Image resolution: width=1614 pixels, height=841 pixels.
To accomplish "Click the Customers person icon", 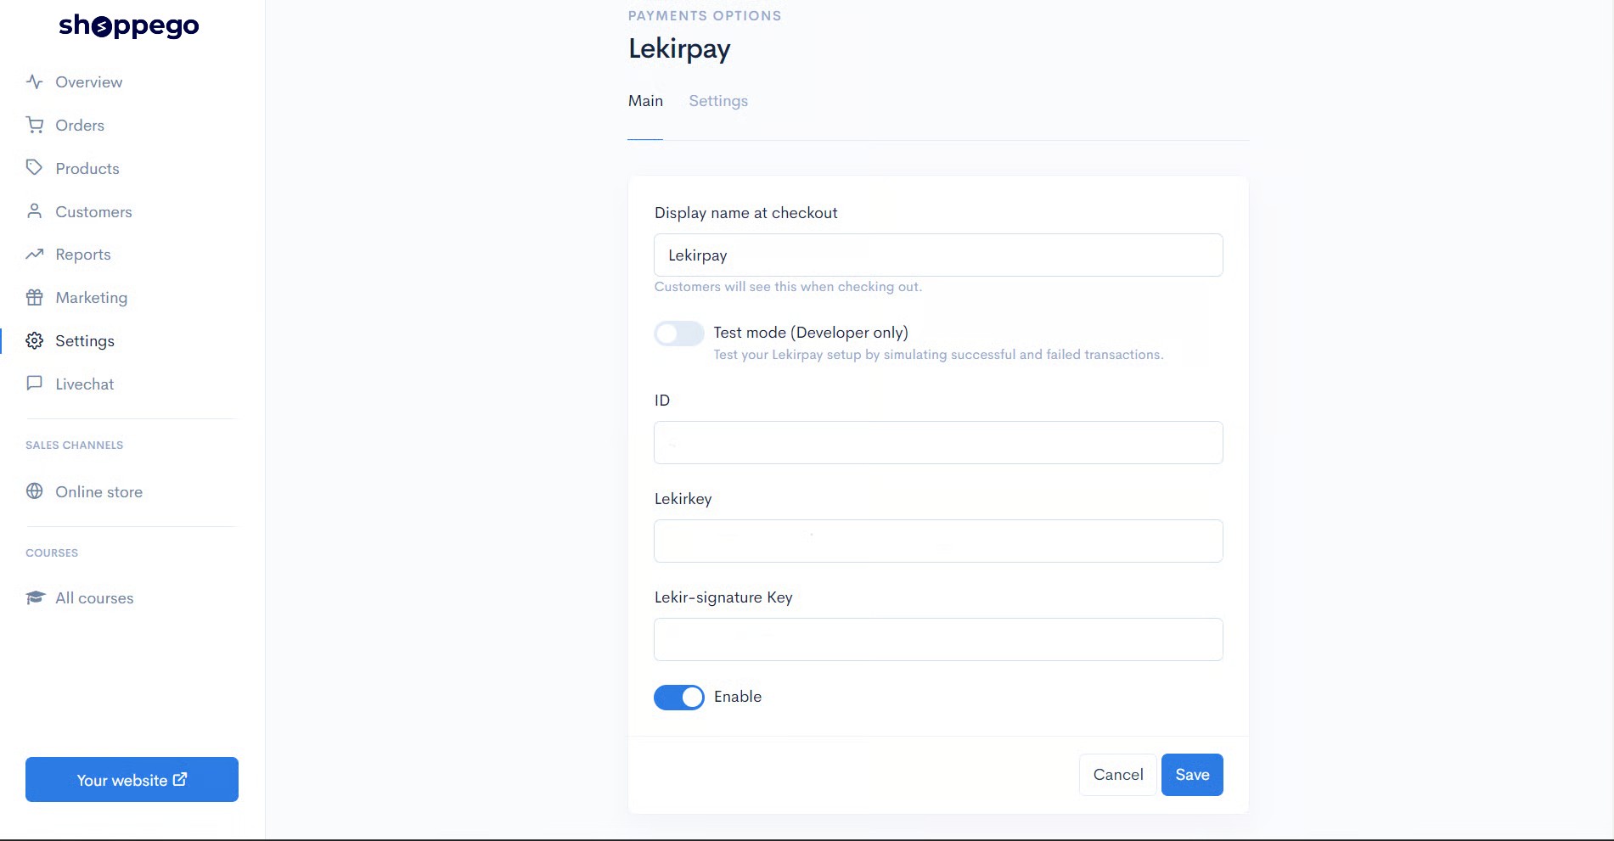I will pyautogui.click(x=34, y=211).
